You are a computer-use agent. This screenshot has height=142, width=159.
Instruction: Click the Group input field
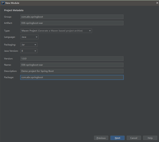(72, 17)
